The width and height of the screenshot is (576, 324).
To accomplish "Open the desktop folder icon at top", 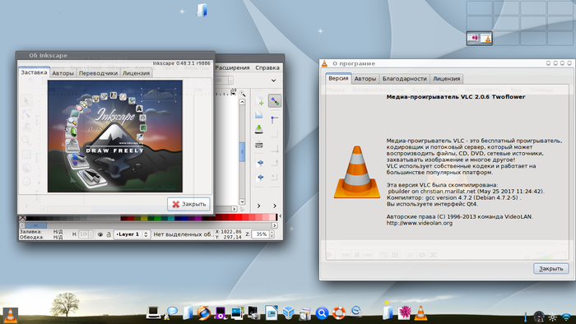I will 202,10.
